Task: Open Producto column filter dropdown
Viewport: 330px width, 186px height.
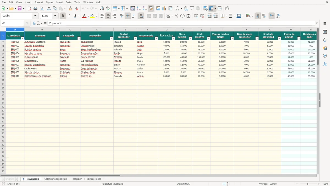Action: 58,38
